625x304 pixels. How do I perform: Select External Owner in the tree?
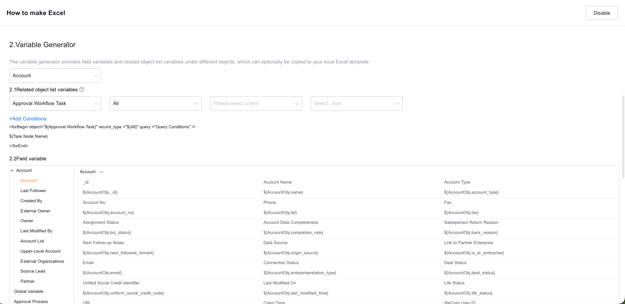pyautogui.click(x=35, y=211)
